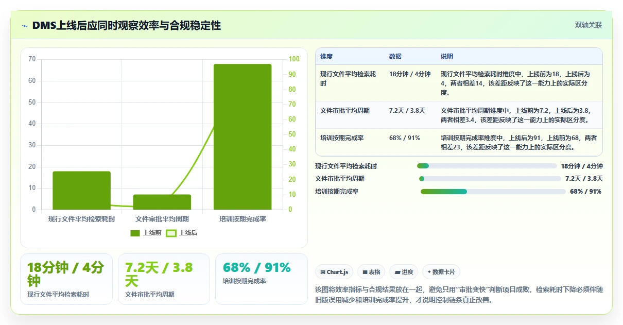
Task: Click the 培训按期完成率 progress bar
Action: [493, 192]
